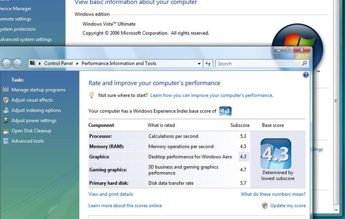Click the Open Disk Cleanup icon
Screen dimensions: 345x219
tap(6, 131)
